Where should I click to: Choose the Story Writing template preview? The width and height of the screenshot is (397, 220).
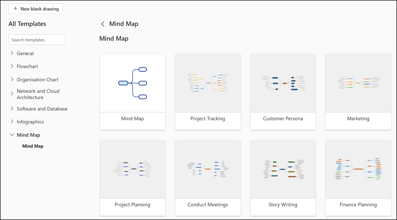[x=283, y=169]
